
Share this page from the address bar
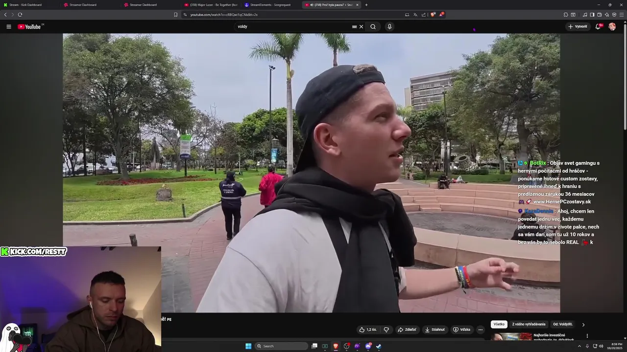(424, 15)
